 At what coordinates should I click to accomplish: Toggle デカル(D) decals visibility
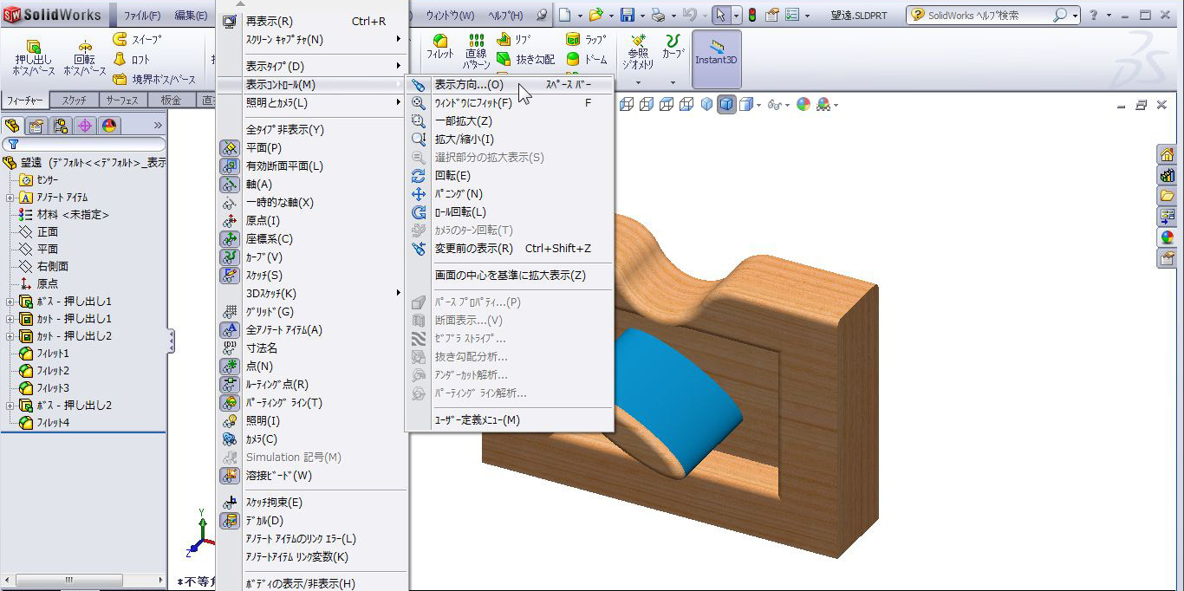point(312,521)
